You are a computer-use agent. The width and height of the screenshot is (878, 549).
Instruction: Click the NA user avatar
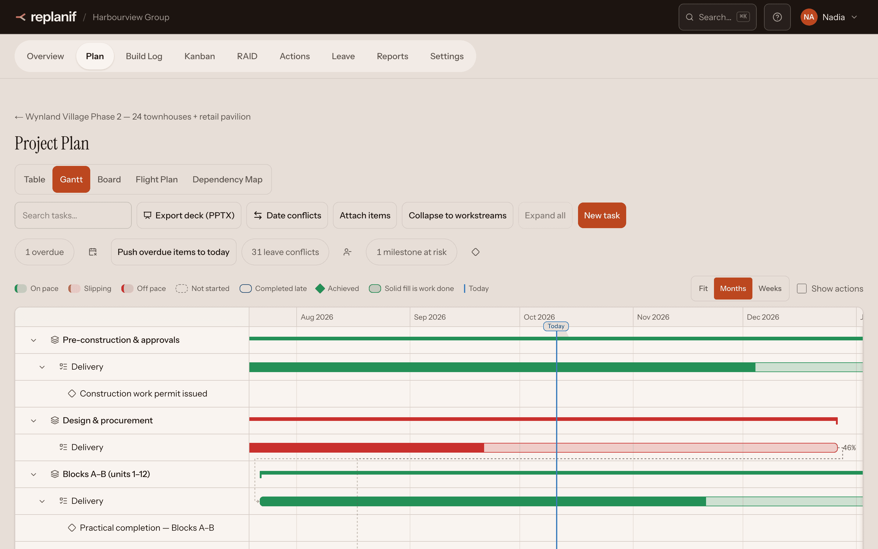[x=809, y=17]
